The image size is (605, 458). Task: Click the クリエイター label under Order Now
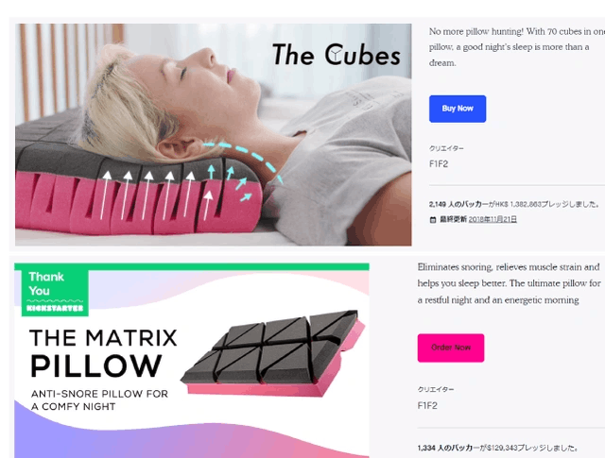[436, 389]
